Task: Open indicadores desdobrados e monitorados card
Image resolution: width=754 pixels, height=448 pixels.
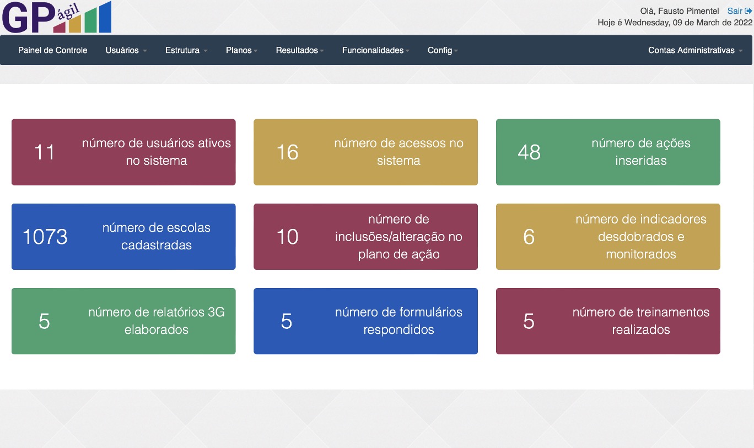Action: click(x=608, y=237)
